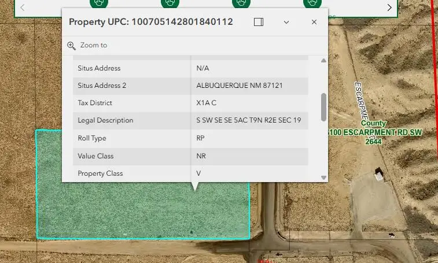Select the Tax District label
The image size is (438, 263).
click(95, 103)
